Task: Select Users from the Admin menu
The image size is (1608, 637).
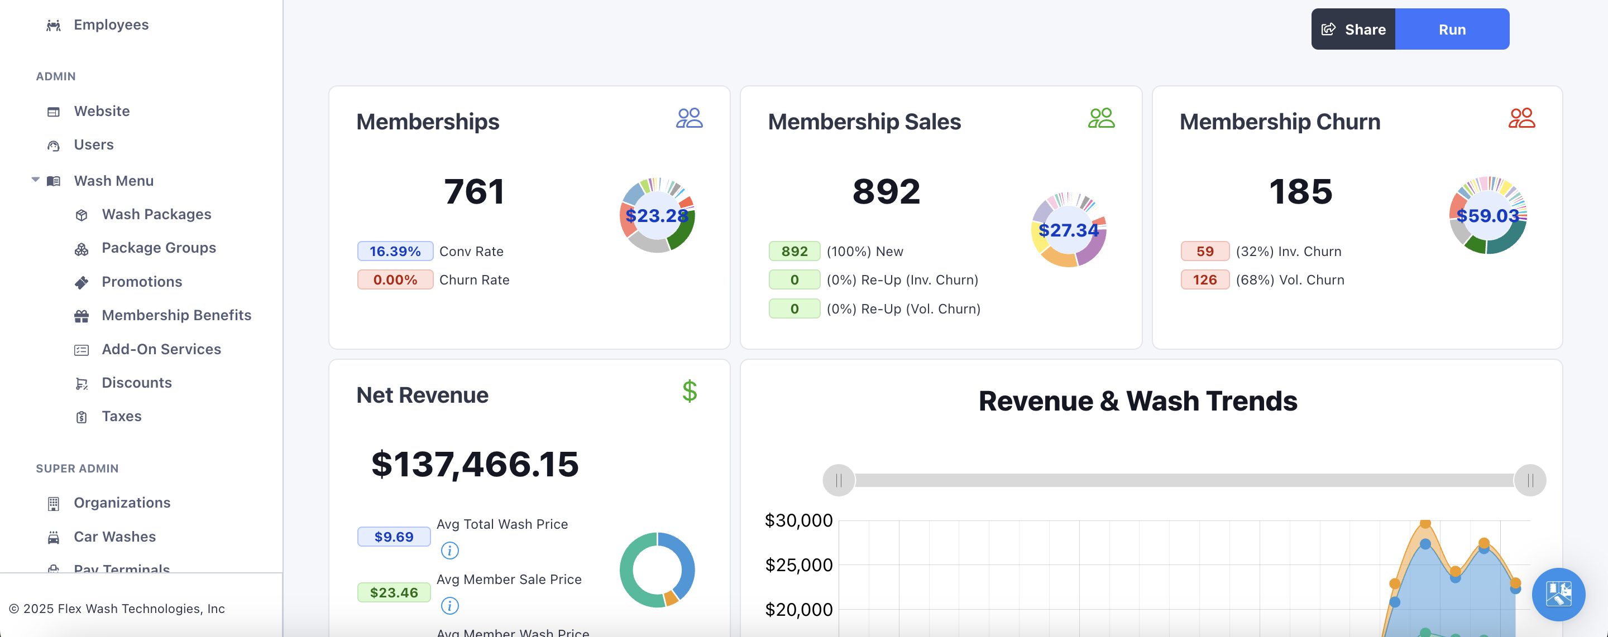Action: pos(94,144)
